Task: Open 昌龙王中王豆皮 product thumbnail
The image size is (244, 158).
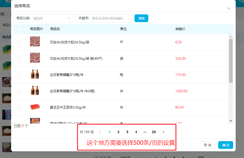Action: (x=35, y=107)
